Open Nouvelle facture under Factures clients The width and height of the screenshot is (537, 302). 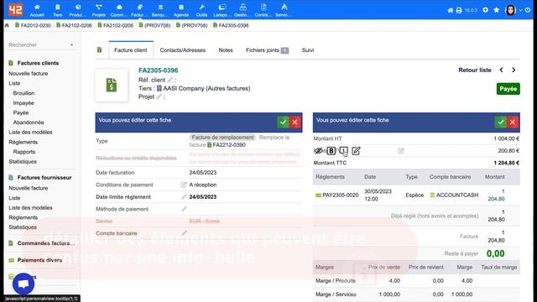(29, 73)
